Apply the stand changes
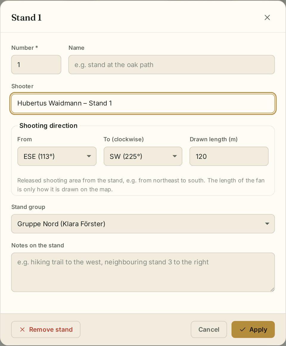This screenshot has width=286, height=346. 253,329
